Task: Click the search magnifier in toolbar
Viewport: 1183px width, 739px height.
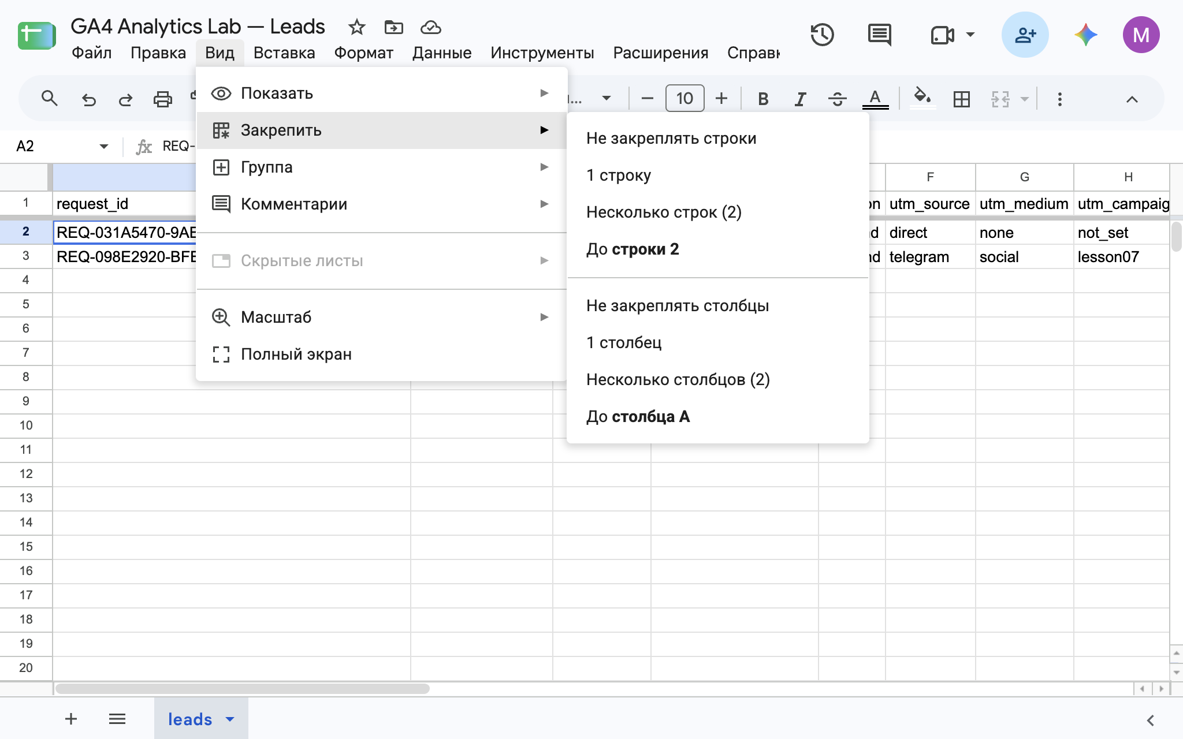Action: (x=50, y=99)
